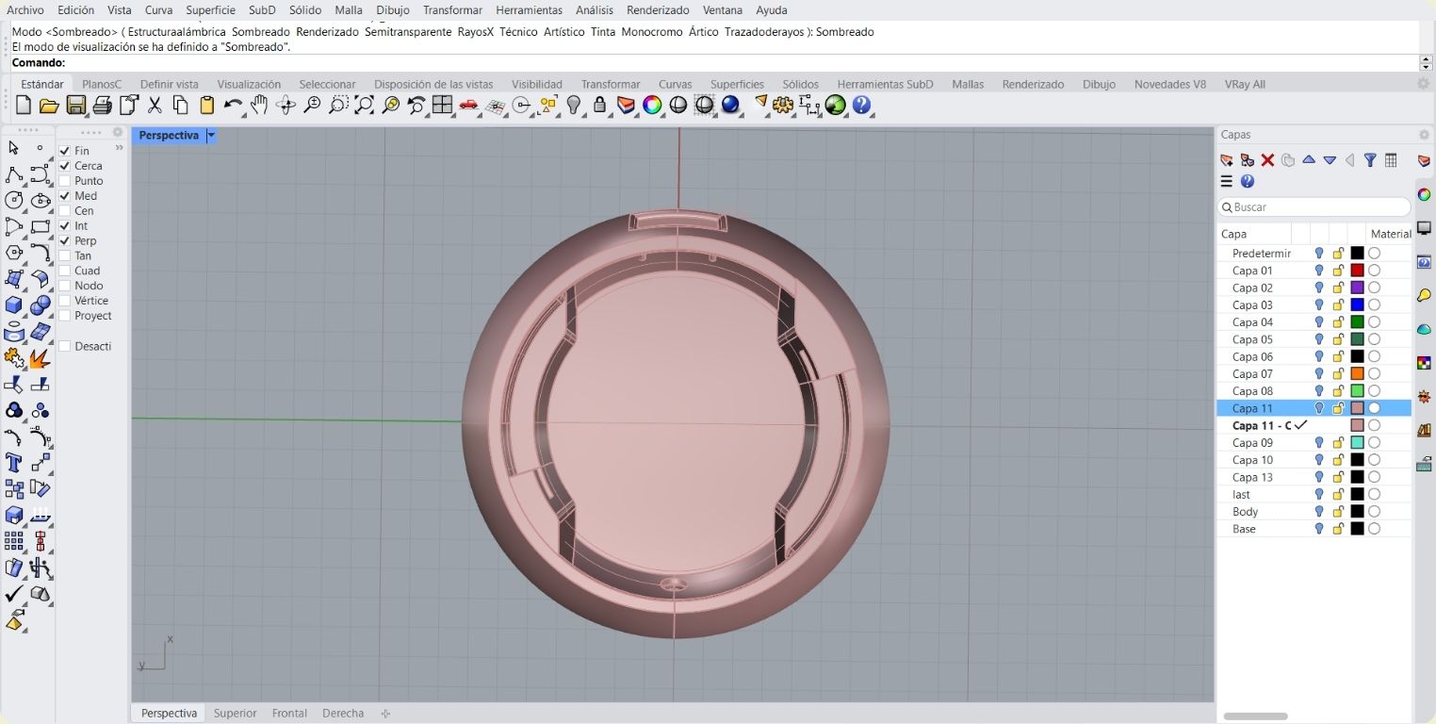Open a file with the folder icon
The height and width of the screenshot is (724, 1436).
[49, 106]
